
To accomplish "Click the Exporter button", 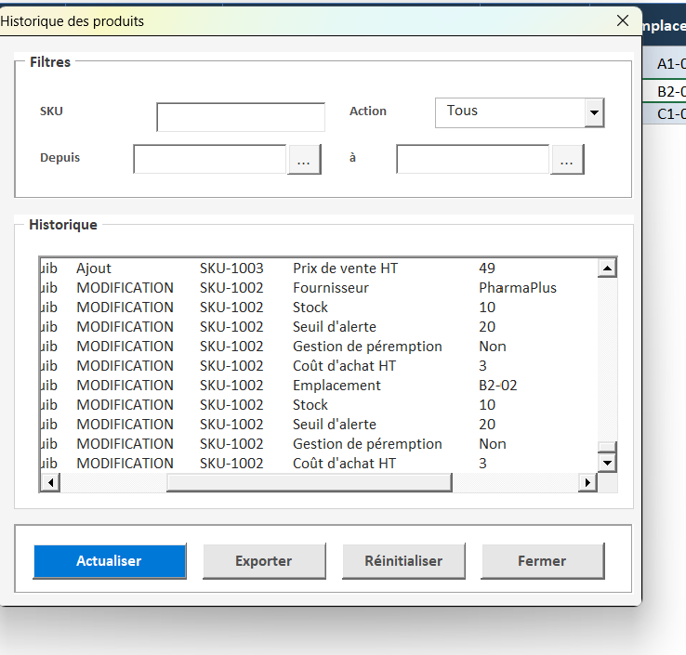I will point(263,561).
